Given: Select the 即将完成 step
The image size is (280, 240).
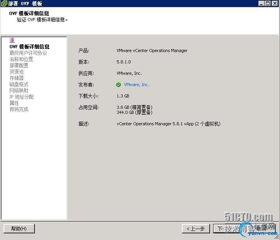Looking at the screenshot, I should (x=19, y=109).
